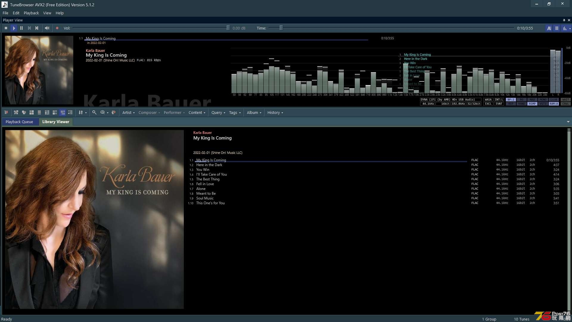Image resolution: width=572 pixels, height=322 pixels.
Task: Open the Album dropdown
Action: (254, 112)
